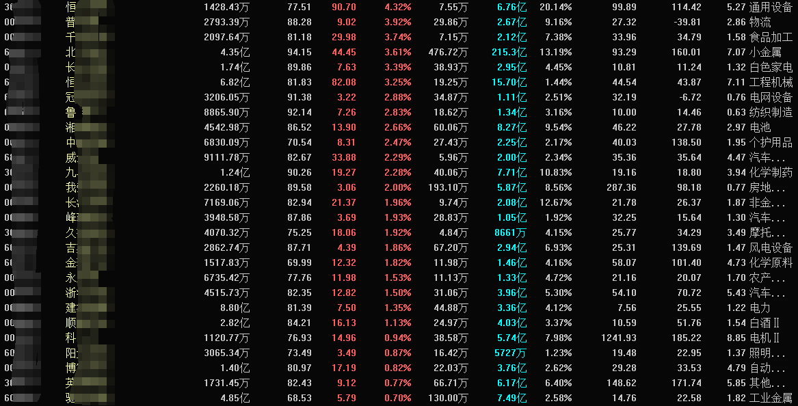Image resolution: width=798 pixels, height=406 pixels.
Task: Click the 20.14% turnover rate cell
Action: tap(555, 8)
